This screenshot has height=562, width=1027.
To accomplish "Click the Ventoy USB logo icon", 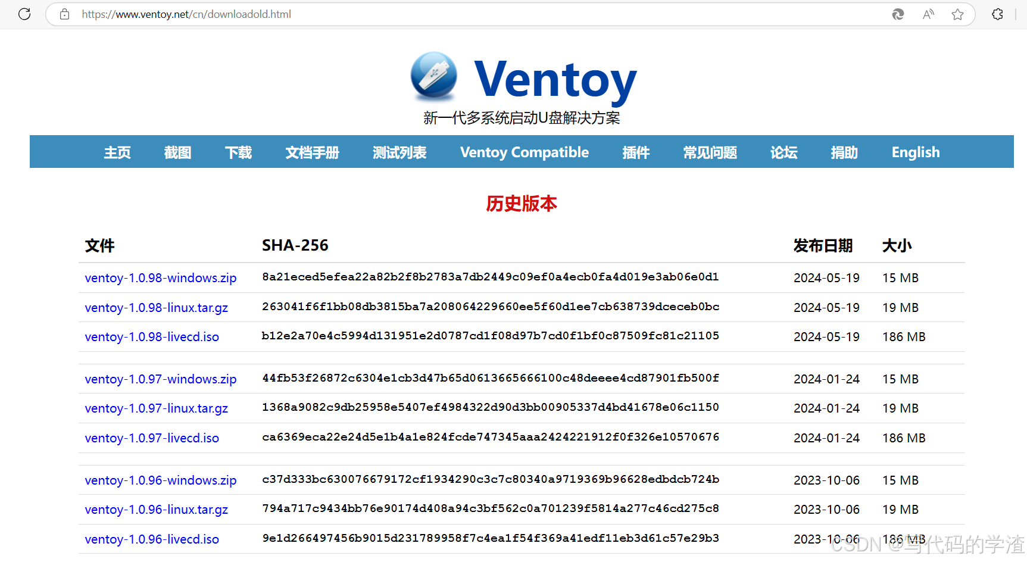I will pyautogui.click(x=434, y=76).
